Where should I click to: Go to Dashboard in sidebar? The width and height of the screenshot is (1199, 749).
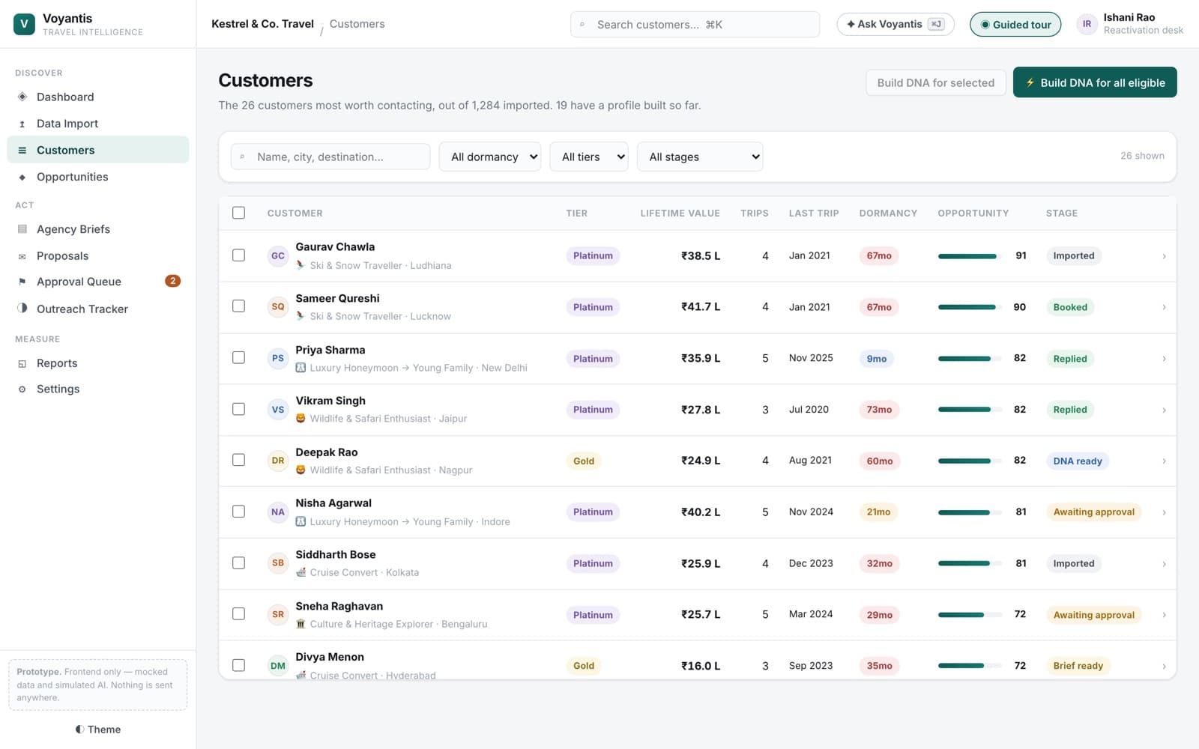(x=97, y=97)
